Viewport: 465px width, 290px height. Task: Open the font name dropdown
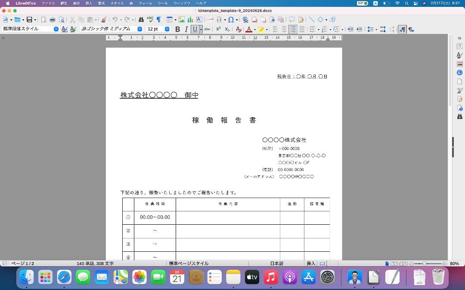coord(140,29)
